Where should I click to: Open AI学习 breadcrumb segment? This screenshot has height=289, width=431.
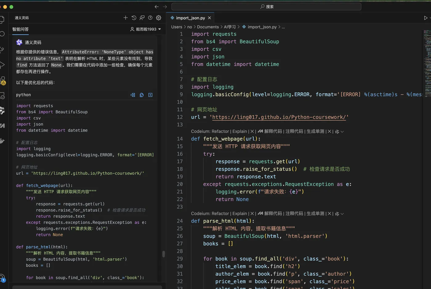pyautogui.click(x=230, y=27)
